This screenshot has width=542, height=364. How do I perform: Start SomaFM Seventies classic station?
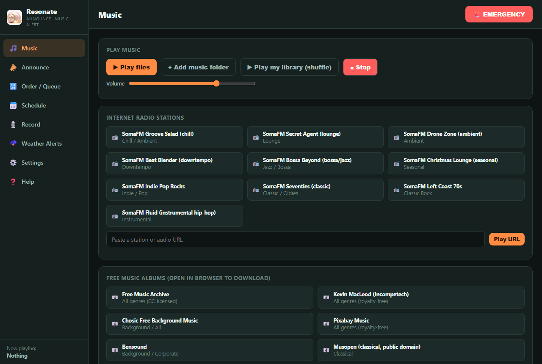(x=315, y=190)
